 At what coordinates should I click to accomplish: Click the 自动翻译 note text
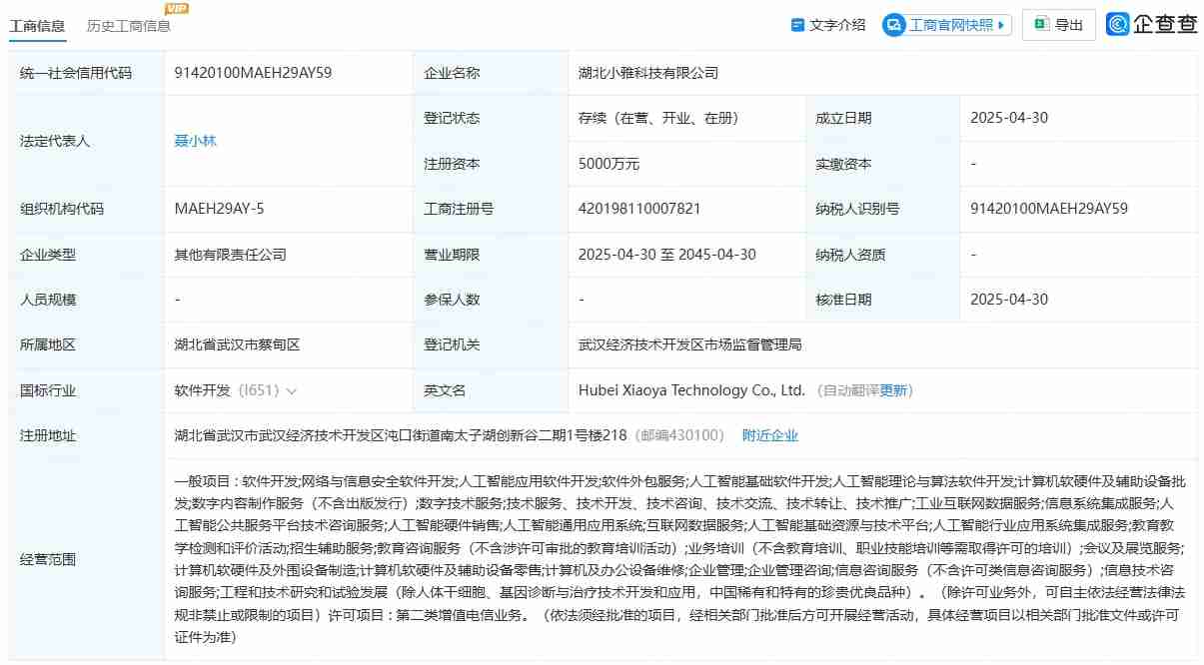click(x=850, y=390)
